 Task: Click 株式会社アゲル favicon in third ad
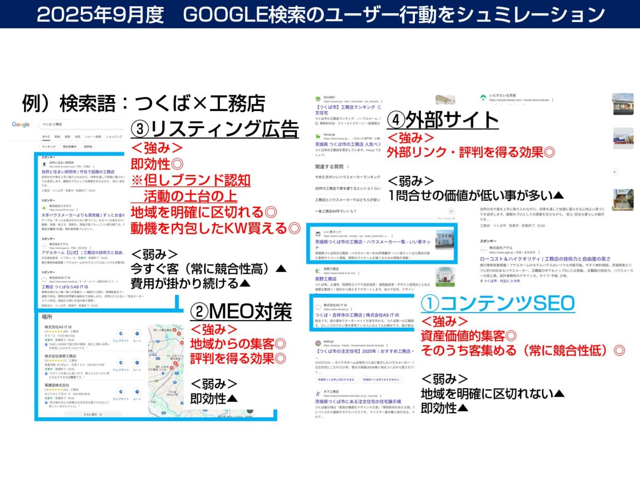[44, 246]
